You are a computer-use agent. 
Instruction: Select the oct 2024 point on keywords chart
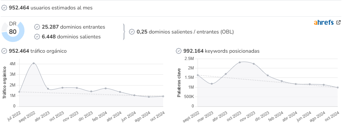338,88
